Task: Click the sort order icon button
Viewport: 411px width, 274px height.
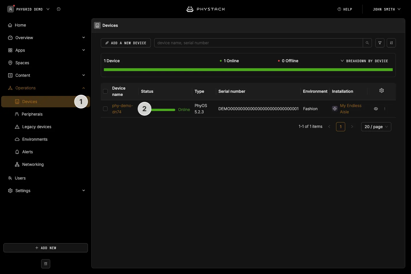Action: (391, 43)
